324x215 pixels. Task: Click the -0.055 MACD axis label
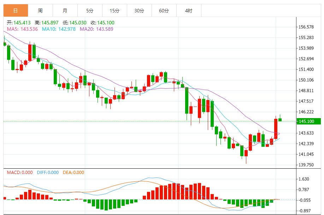(304, 200)
